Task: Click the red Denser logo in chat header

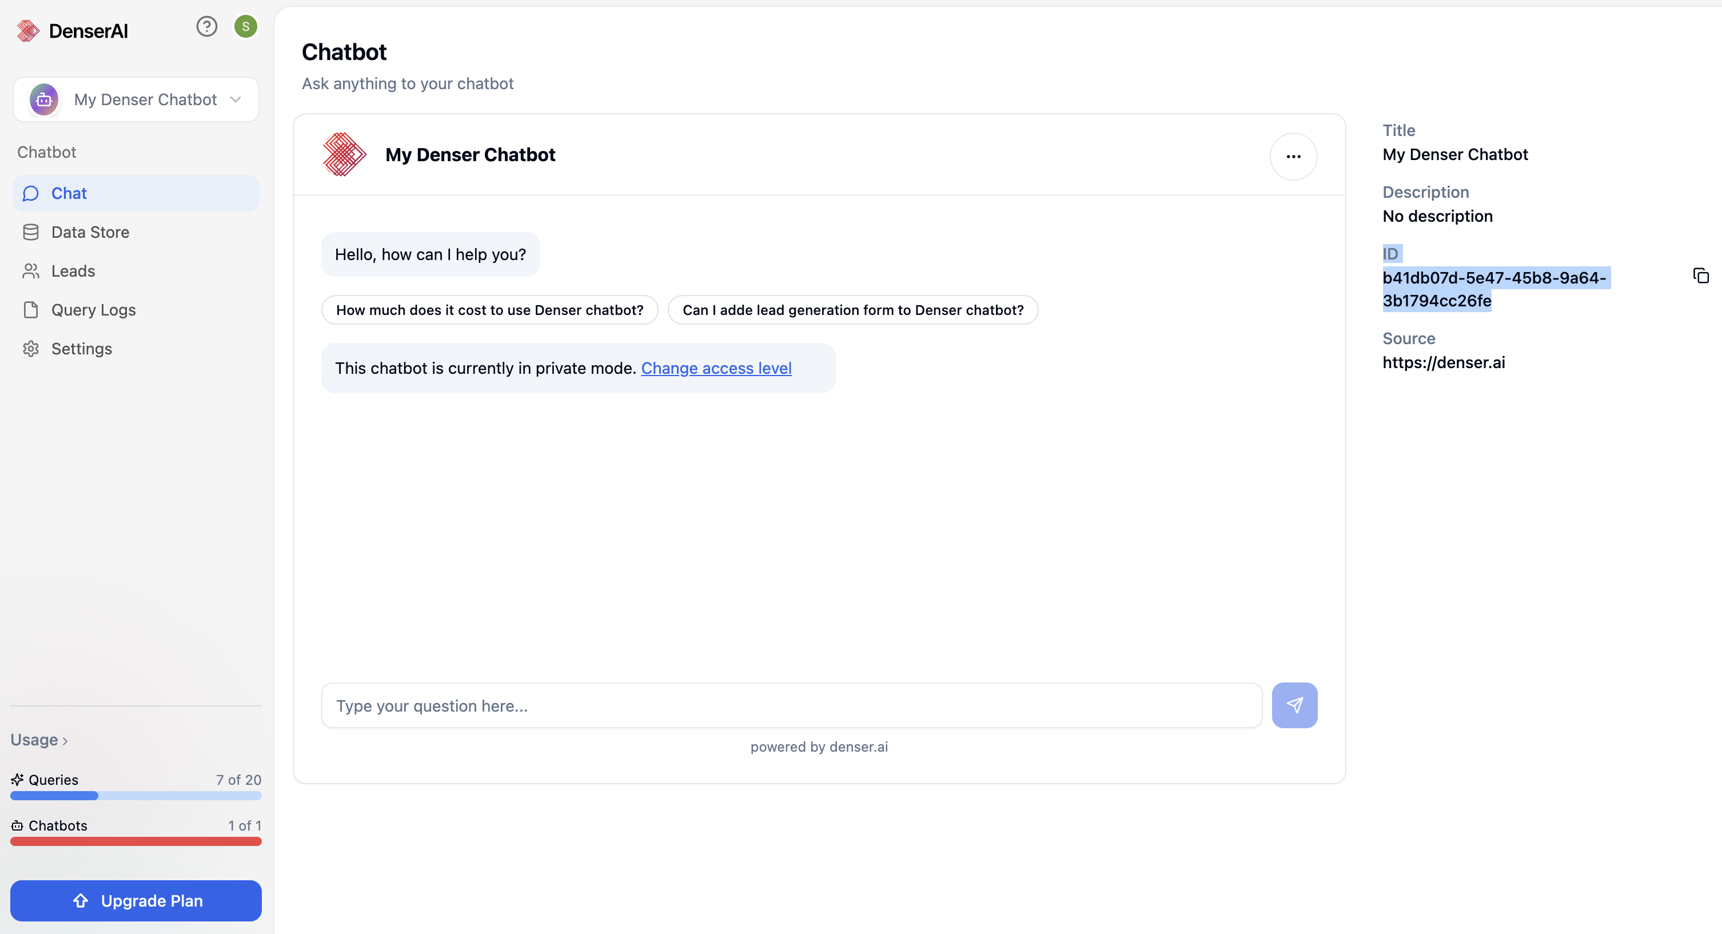Action: pos(344,154)
